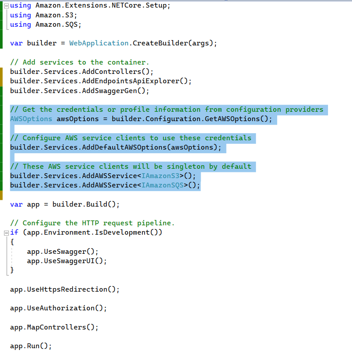Screen dimensions: 352x354
Task: Click the 'using Amazon.SQS;' line
Action: (45, 24)
